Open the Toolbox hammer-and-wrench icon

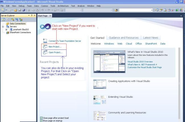pyautogui.click(x=173, y=10)
